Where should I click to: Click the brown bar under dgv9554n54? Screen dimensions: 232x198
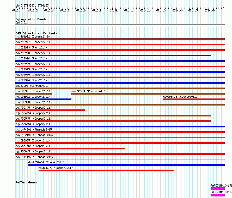click(x=113, y=116)
